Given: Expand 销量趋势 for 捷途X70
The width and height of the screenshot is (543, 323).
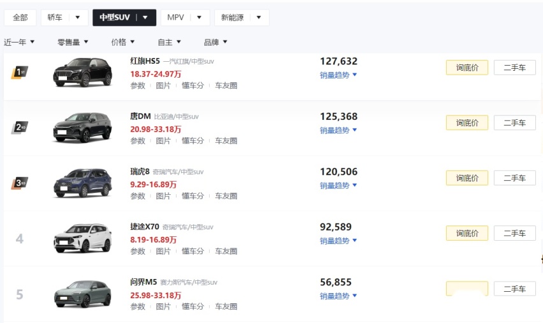Looking at the screenshot, I should click(338, 241).
